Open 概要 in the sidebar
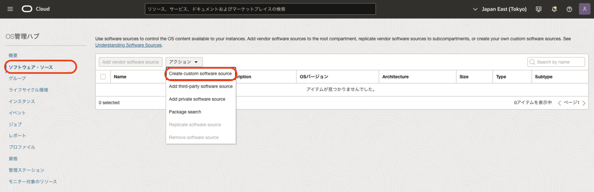This screenshot has width=594, height=192. tap(13, 55)
